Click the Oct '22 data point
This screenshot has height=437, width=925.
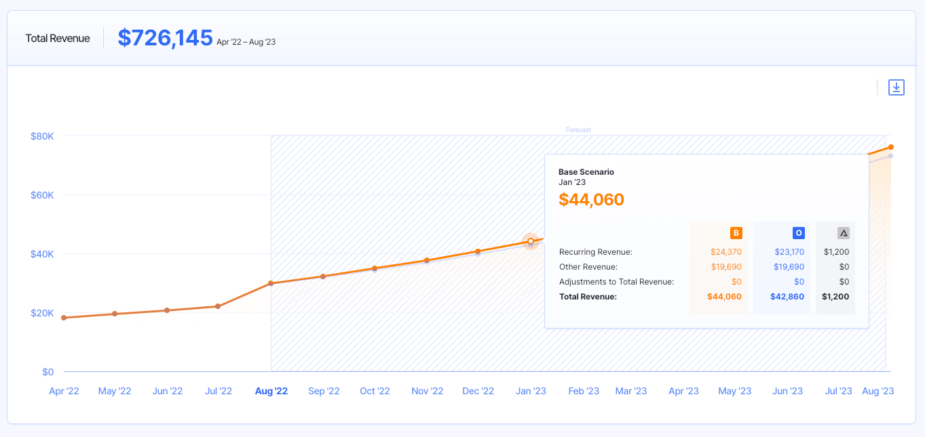pos(375,268)
